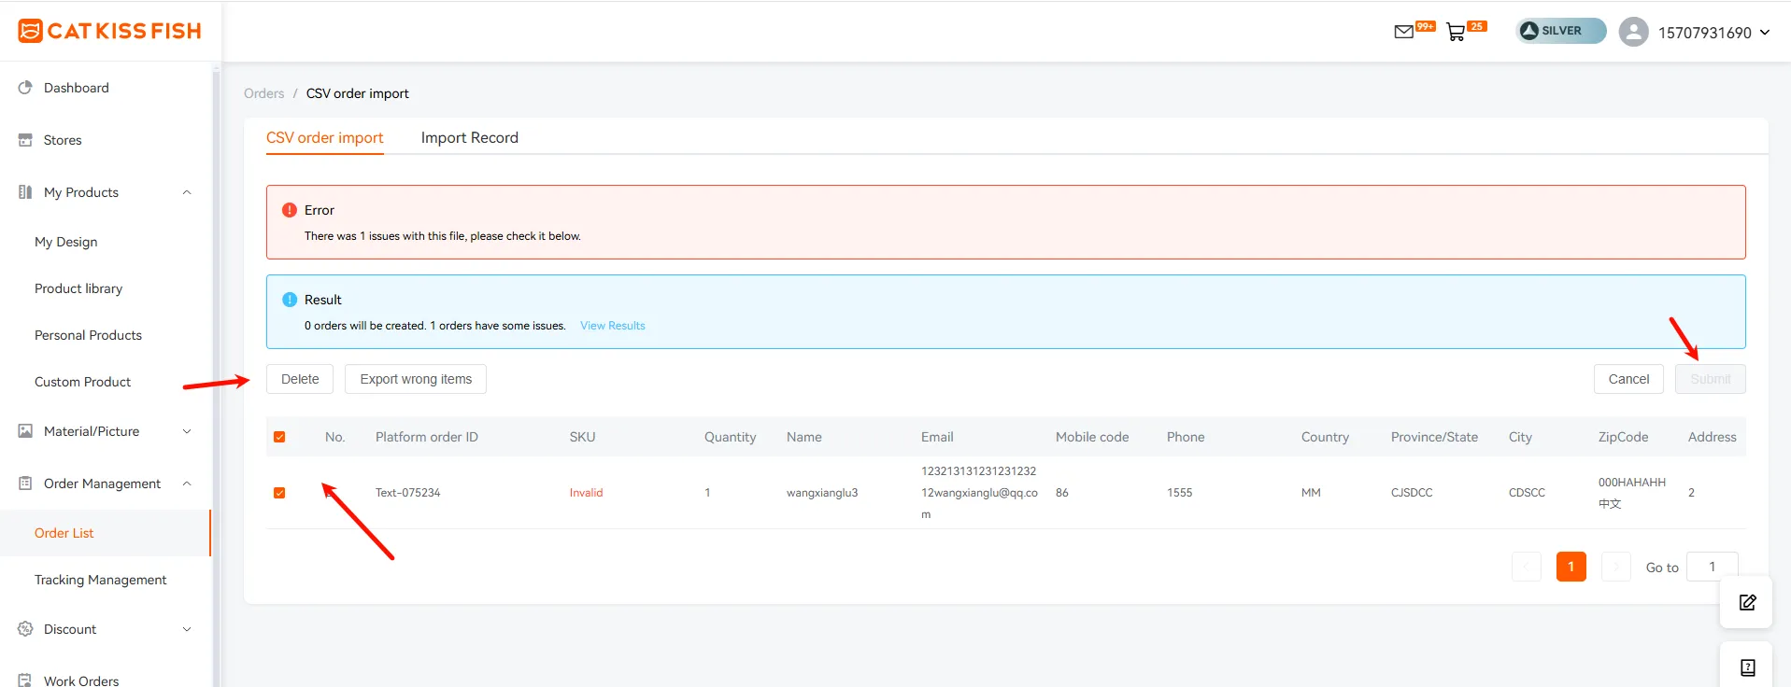Screen dimensions: 1791x687
Task: Click the Delete button
Action: click(300, 379)
